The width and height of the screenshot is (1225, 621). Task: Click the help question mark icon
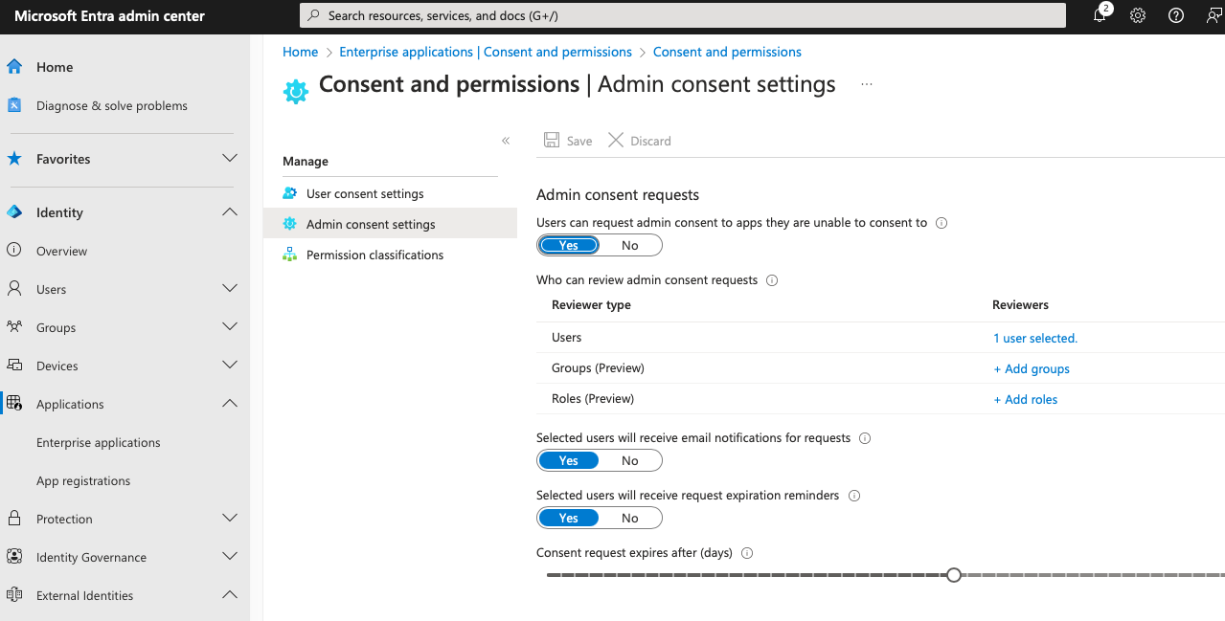1176,15
